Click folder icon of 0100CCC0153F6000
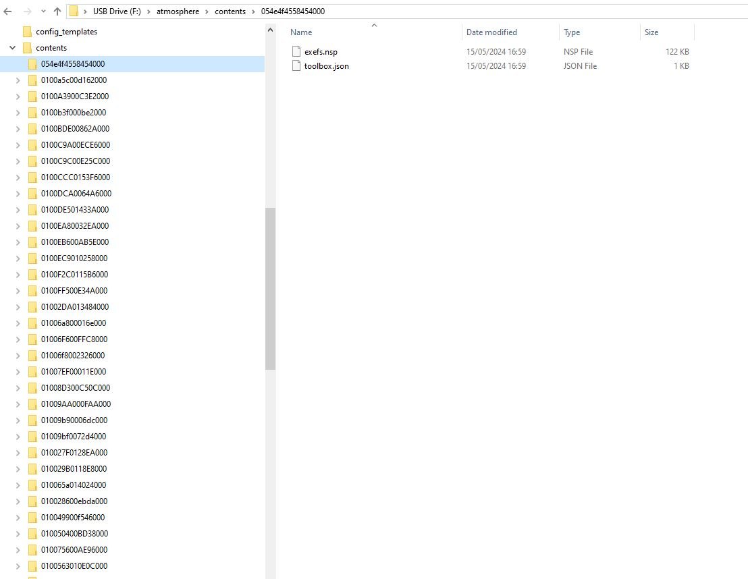The image size is (748, 579). pos(32,177)
